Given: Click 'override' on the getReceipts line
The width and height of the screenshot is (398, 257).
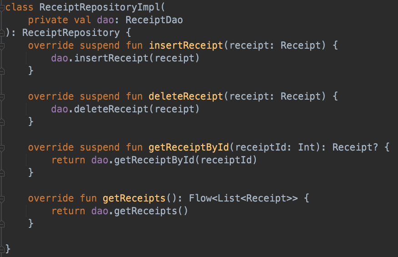Looking at the screenshot, I should point(51,198).
